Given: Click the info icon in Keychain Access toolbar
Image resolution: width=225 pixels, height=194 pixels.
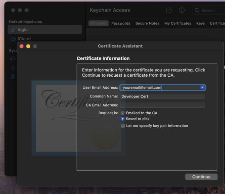Looking at the screenshot, I should point(182,10).
